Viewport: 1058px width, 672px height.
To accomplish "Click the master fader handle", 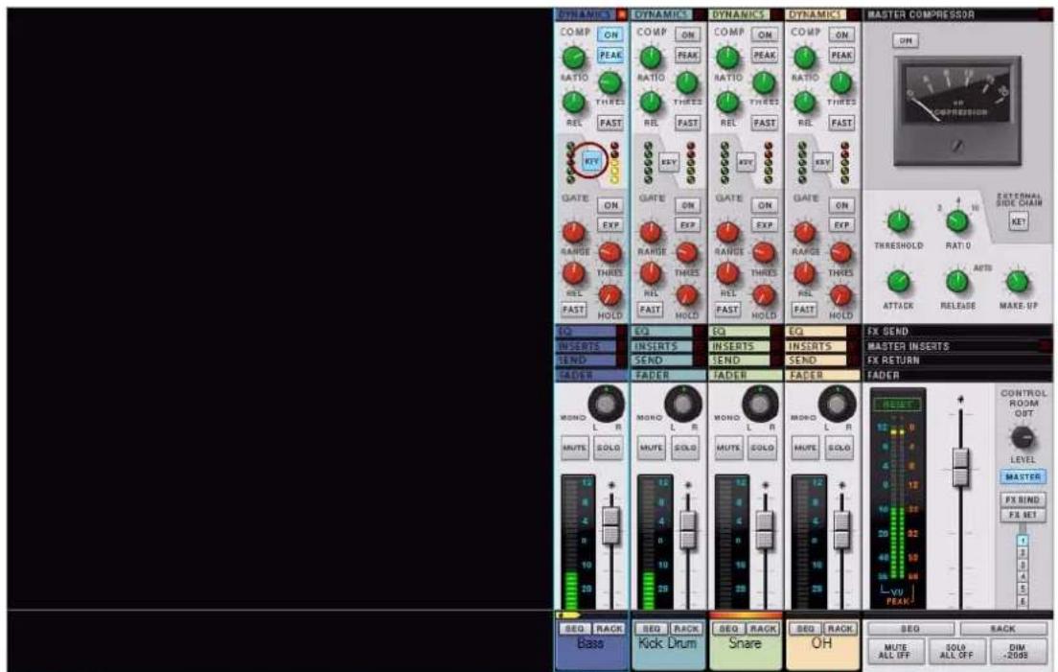I will pos(961,467).
